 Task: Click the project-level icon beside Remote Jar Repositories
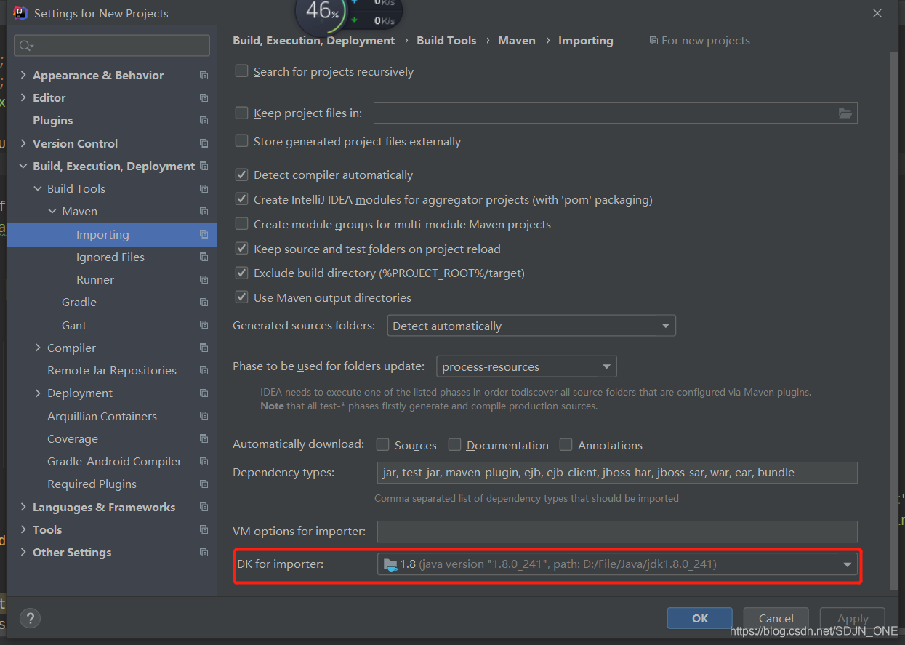coord(204,370)
